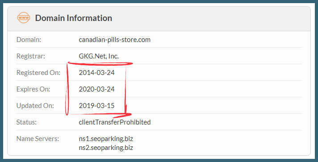
Task: Click the clientTransferProhibited status value
Action: [115, 122]
